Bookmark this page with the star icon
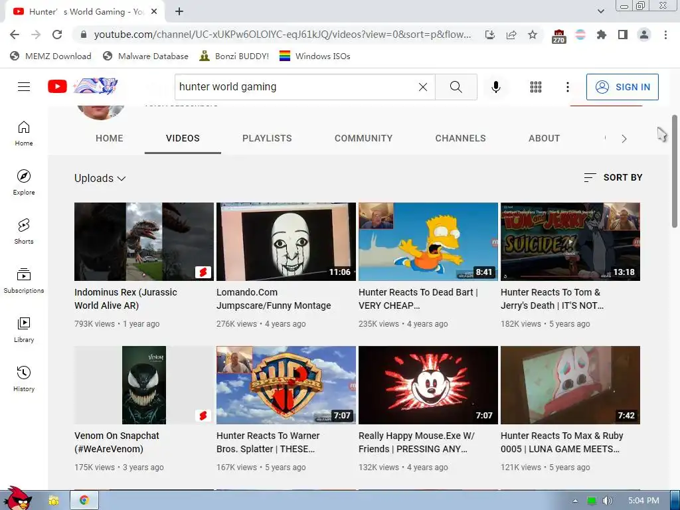Image resolution: width=680 pixels, height=510 pixels. coord(533,35)
